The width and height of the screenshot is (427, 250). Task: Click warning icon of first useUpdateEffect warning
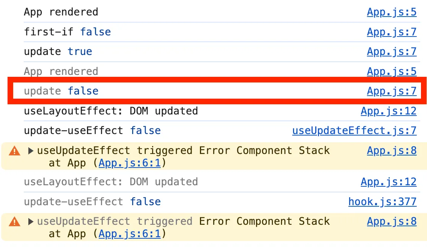[x=14, y=151]
